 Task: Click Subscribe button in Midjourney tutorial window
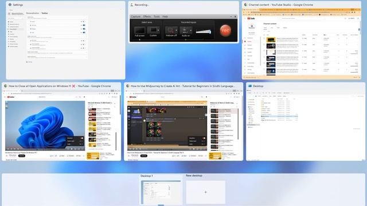144,156
